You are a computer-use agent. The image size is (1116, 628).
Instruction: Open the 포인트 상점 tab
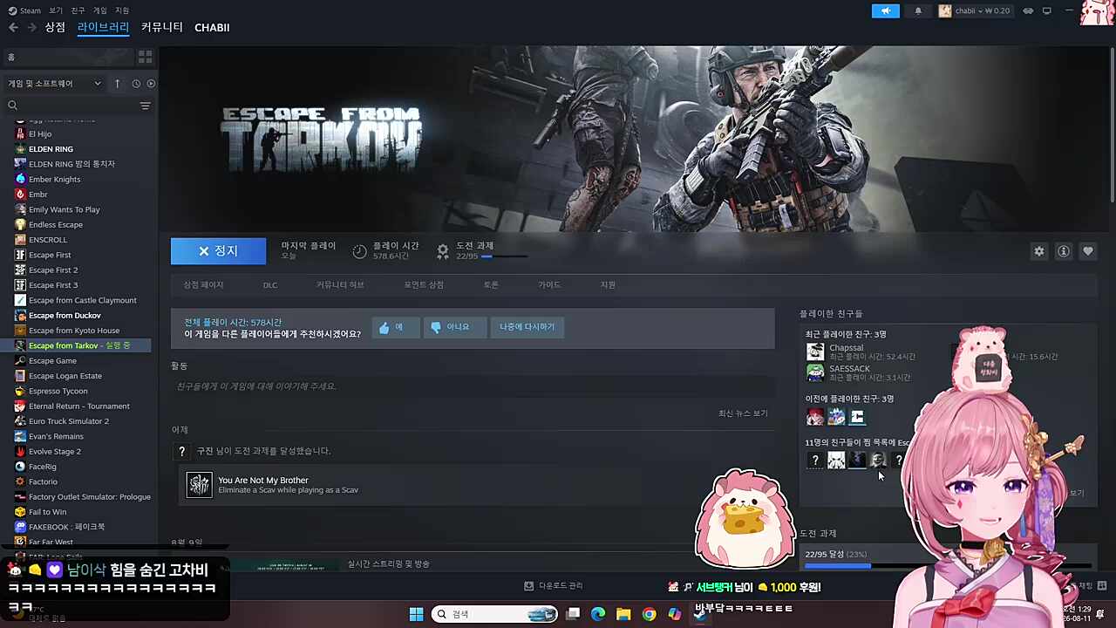(424, 285)
